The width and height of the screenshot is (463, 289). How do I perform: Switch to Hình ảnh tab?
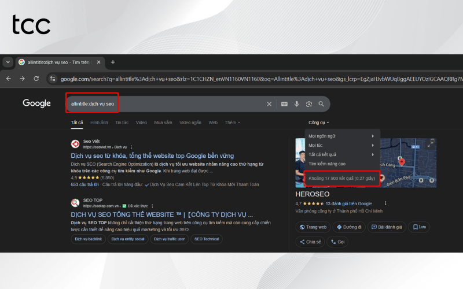[x=99, y=123]
